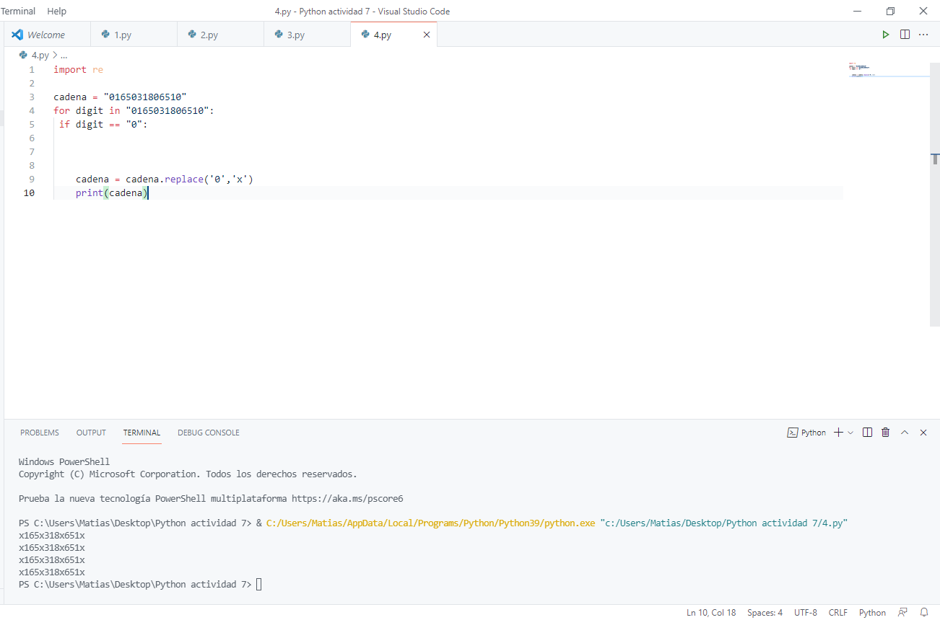940x620 pixels.
Task: Open the OUTPUT panel tab
Action: click(x=91, y=433)
